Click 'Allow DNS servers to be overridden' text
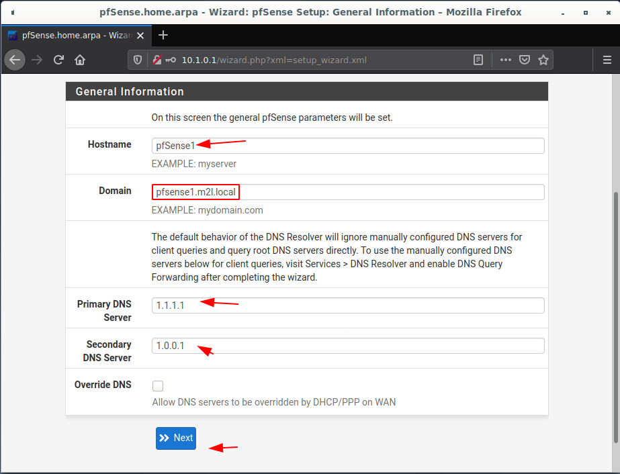 (274, 402)
